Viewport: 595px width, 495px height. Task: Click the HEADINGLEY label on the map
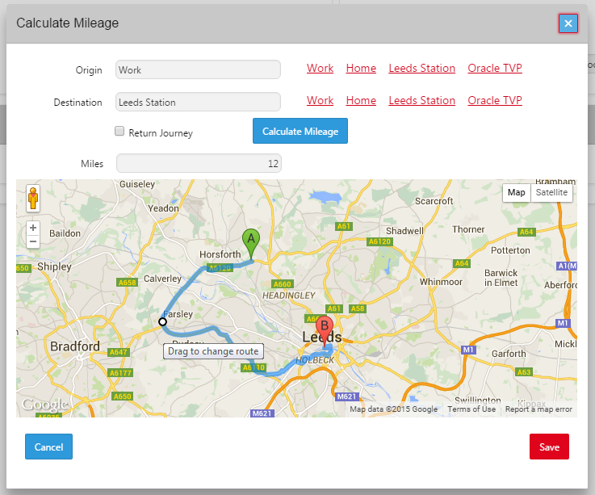(289, 296)
